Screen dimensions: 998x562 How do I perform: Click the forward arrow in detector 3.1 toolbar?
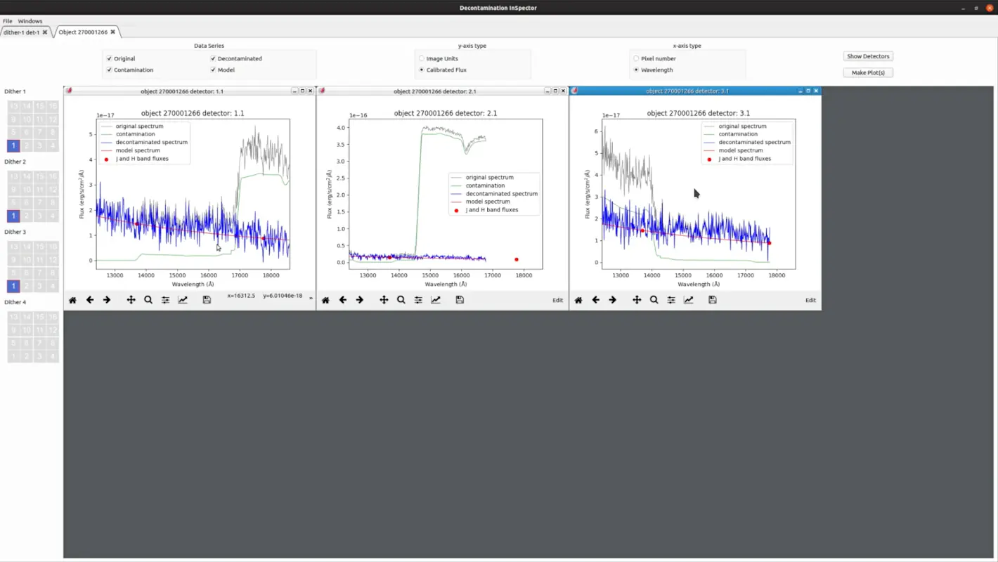(612, 300)
